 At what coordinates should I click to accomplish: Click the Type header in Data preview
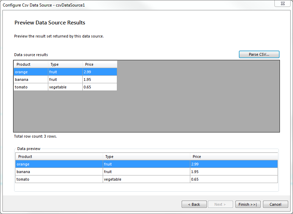109,157
